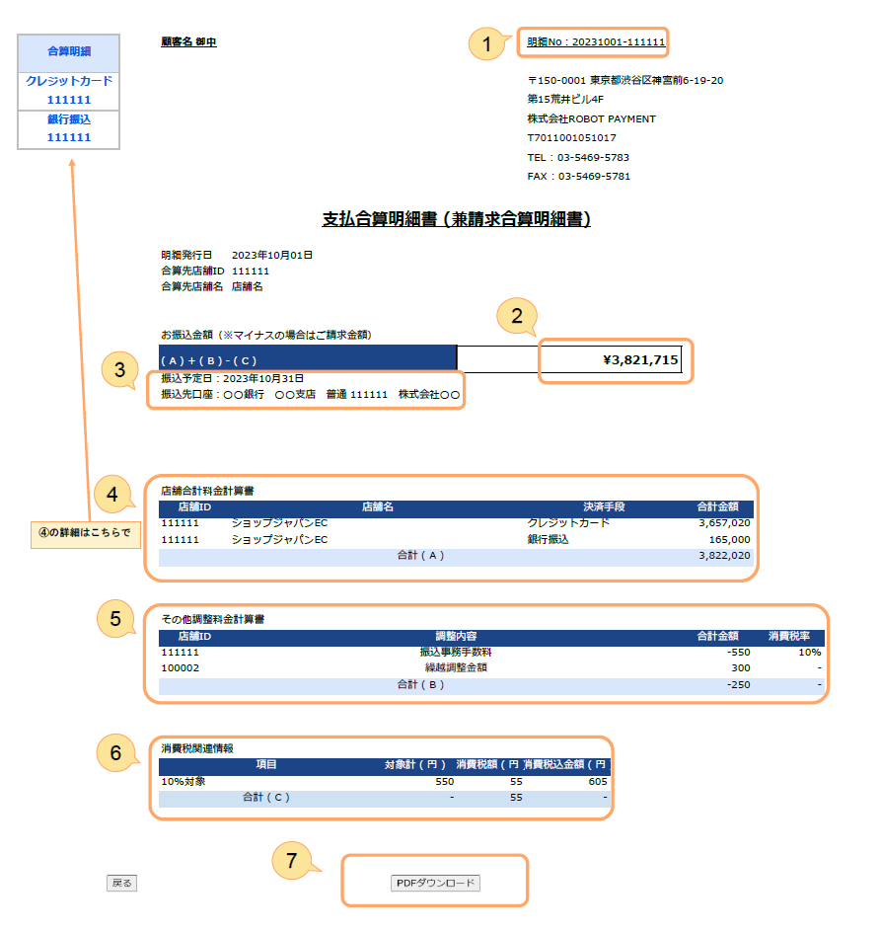Select the 111111 link under クレジットカード
The width and height of the screenshot is (880, 933).
click(69, 100)
